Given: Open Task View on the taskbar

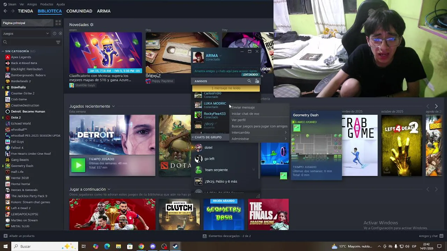Looking at the screenshot, I should click(x=84, y=246).
